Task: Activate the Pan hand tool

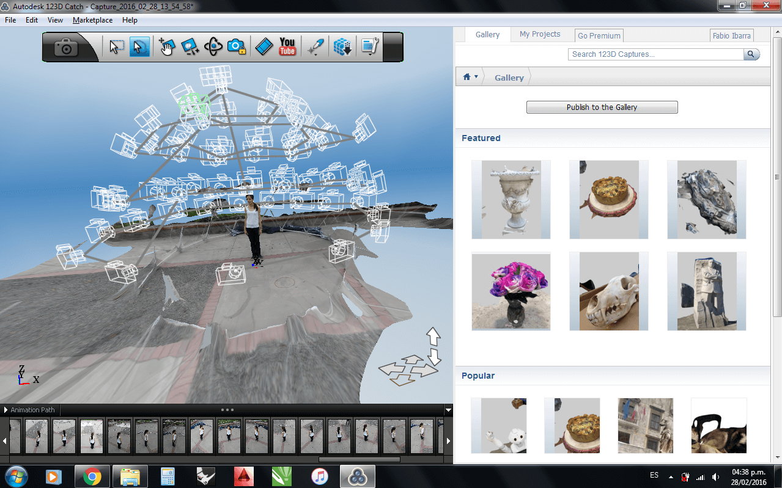Action: click(x=167, y=47)
